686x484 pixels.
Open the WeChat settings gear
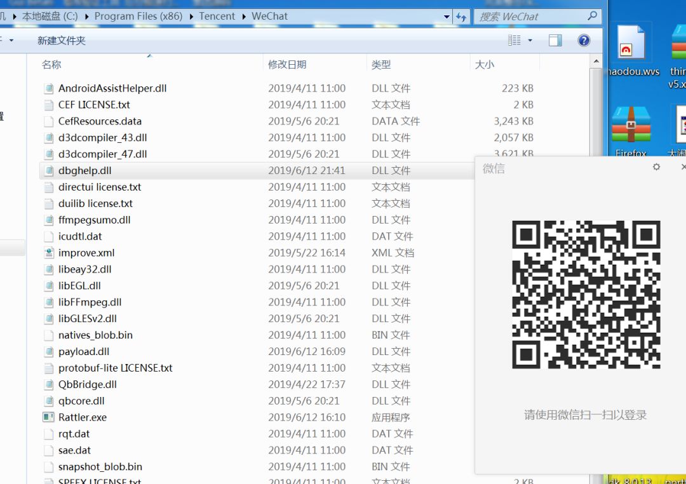coord(656,167)
